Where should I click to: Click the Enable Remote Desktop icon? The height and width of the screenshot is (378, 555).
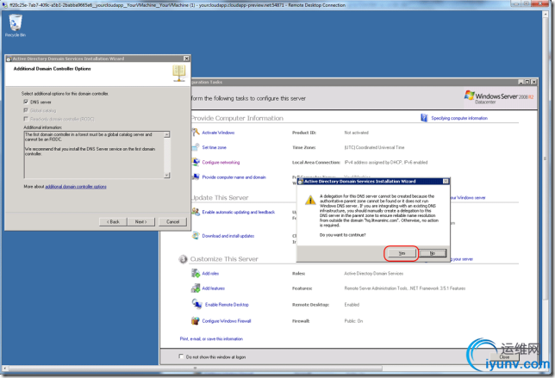click(196, 304)
